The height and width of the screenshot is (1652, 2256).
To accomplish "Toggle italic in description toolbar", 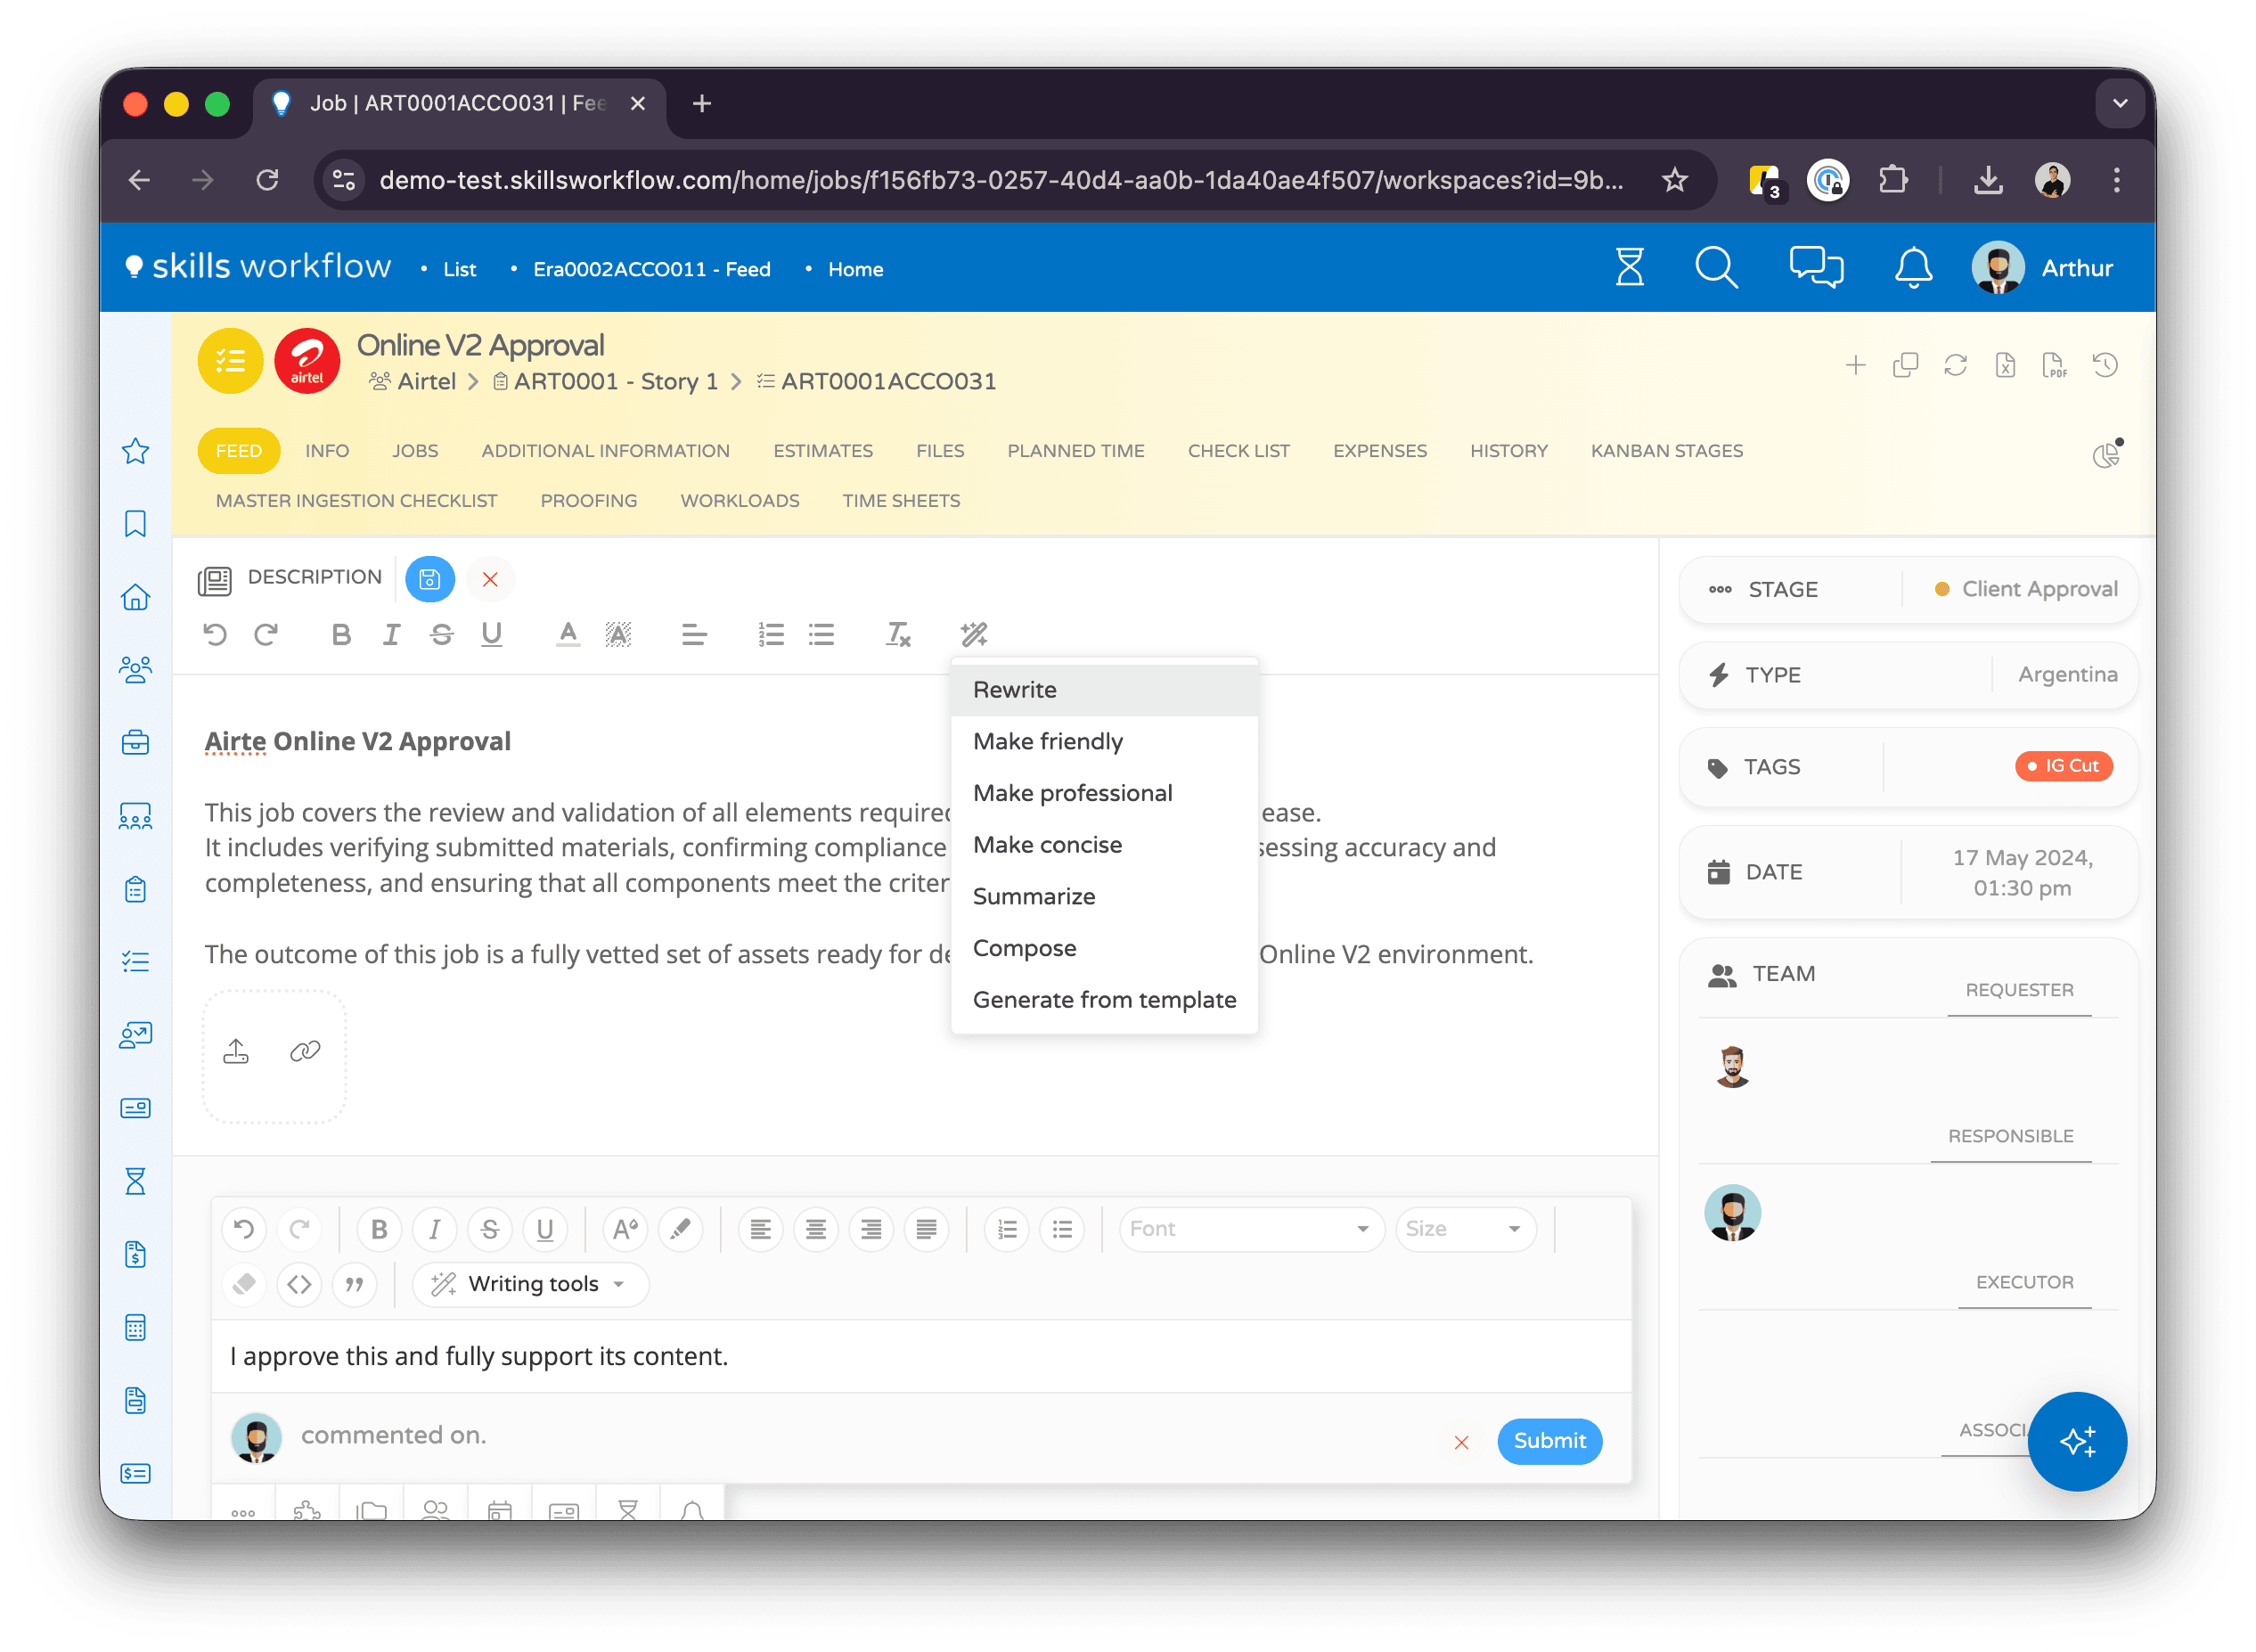I will point(391,634).
